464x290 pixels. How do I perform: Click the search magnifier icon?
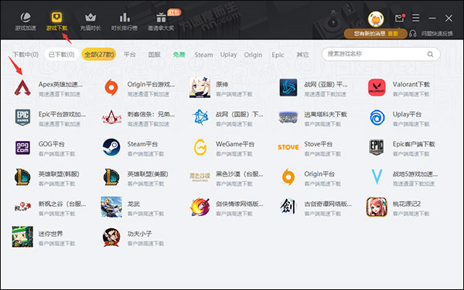(x=430, y=54)
